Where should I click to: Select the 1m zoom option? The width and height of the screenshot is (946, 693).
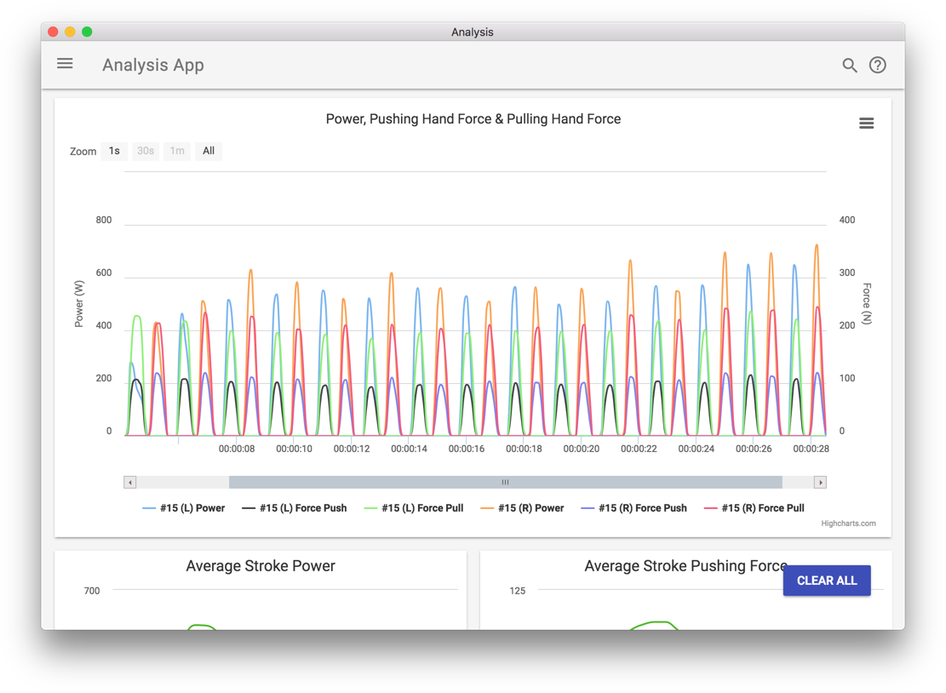177,151
